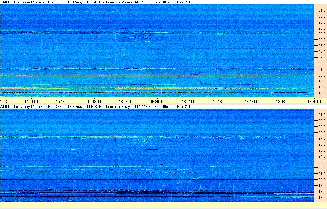Click 17.0 frequency label on RCP-LCP chart
The image size is (327, 209).
pyautogui.click(x=322, y=93)
